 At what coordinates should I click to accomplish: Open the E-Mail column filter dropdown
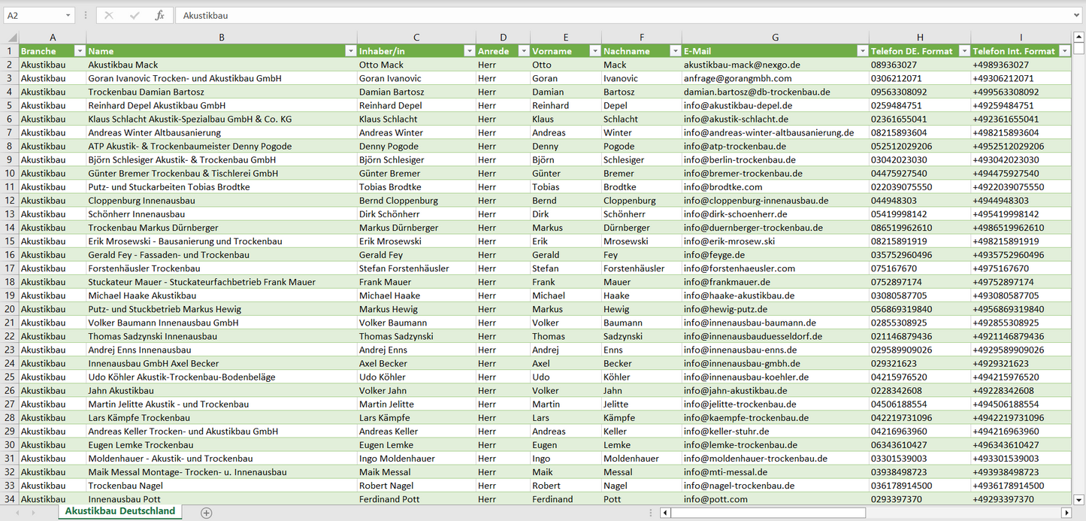(861, 51)
